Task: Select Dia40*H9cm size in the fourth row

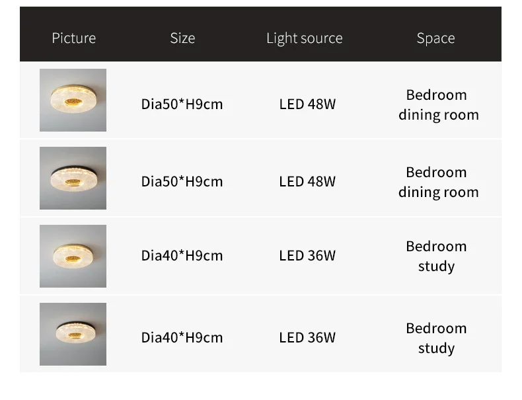Action: click(182, 337)
